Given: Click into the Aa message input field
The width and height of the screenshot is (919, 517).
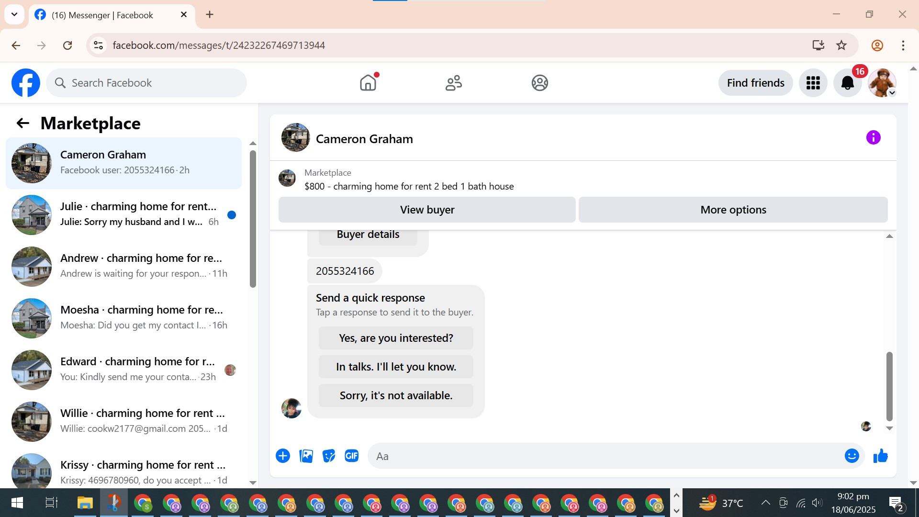Looking at the screenshot, I should 605,456.
